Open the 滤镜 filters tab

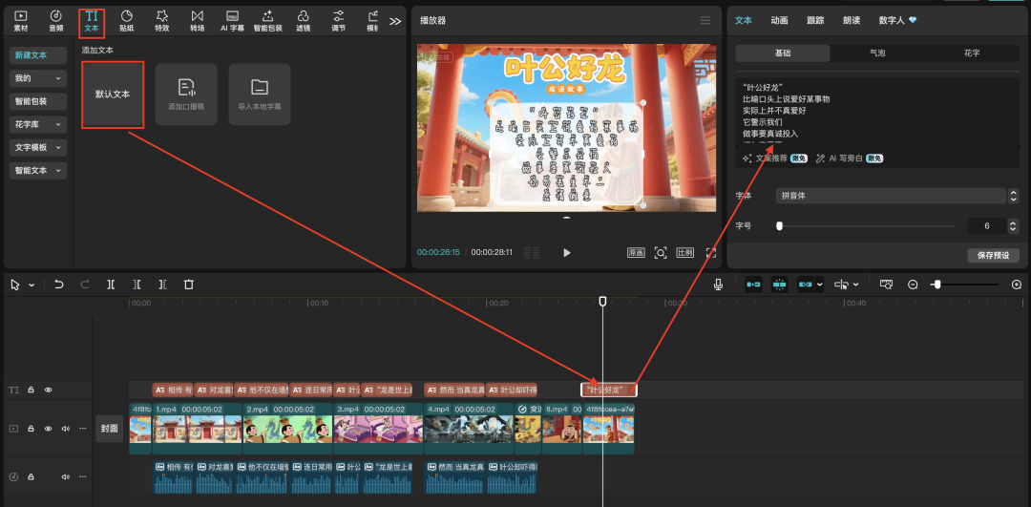pyautogui.click(x=304, y=21)
